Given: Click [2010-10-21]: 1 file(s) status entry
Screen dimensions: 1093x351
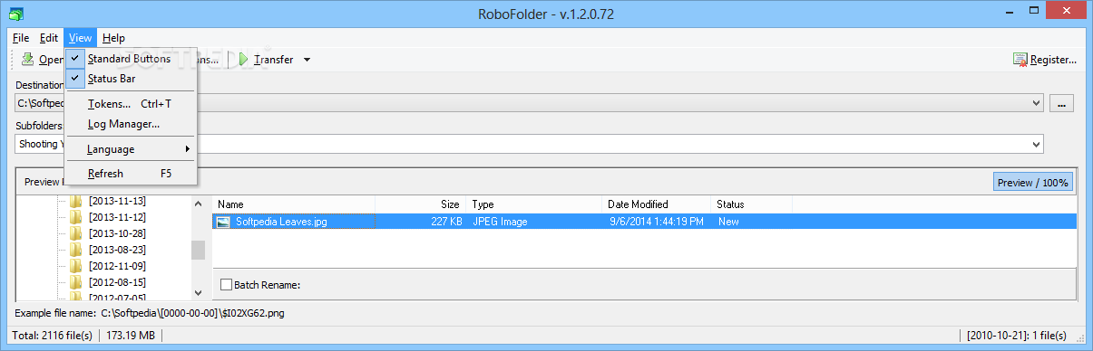Looking at the screenshot, I should coord(1016,337).
